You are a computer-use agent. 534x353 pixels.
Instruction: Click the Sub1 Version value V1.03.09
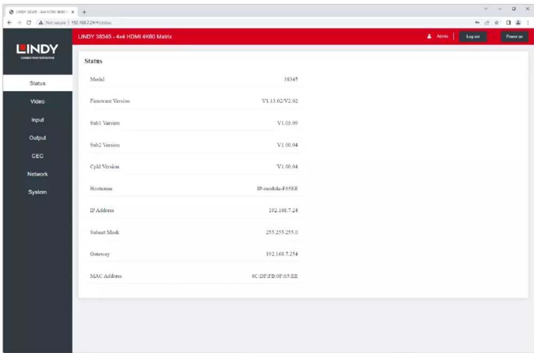point(288,123)
